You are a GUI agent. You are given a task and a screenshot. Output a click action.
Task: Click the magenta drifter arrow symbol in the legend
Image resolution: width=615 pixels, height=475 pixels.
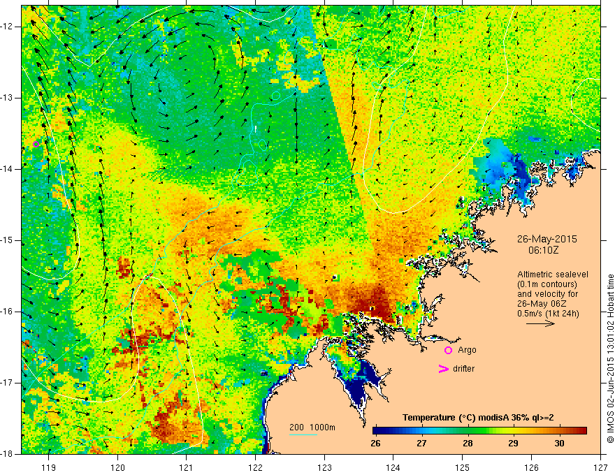(x=444, y=368)
